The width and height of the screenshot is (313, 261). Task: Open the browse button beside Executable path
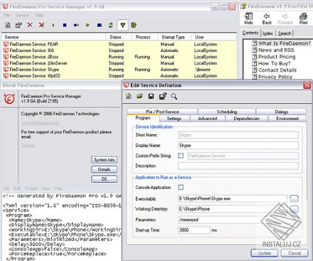(294, 198)
